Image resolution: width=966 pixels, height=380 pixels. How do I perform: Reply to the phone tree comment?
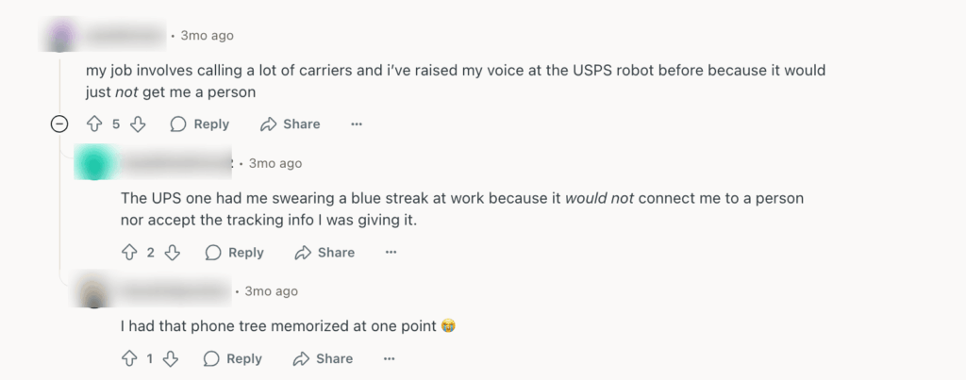point(233,358)
